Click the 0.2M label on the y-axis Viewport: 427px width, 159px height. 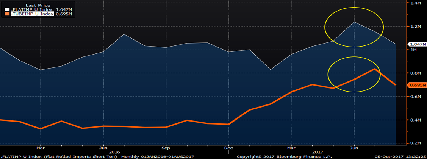point(416,143)
